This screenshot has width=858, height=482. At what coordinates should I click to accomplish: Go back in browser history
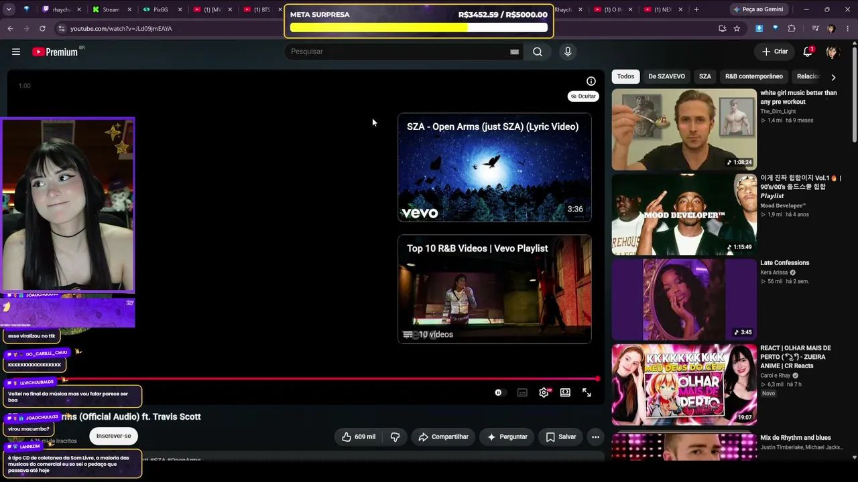[x=10, y=29]
